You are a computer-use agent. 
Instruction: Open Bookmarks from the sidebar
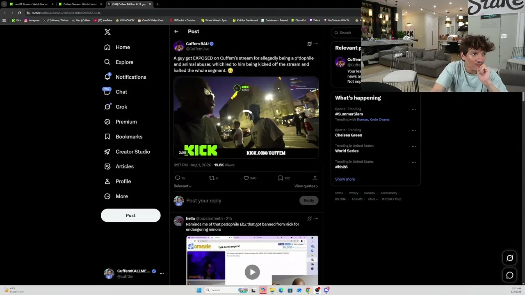[x=123, y=137]
